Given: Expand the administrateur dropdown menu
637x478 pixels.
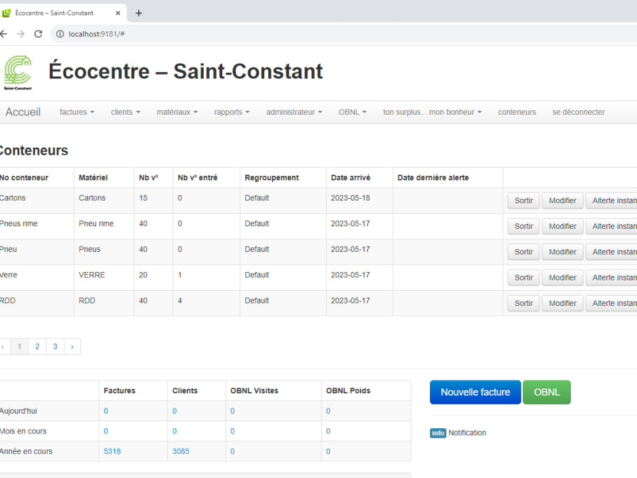Looking at the screenshot, I should click(294, 112).
